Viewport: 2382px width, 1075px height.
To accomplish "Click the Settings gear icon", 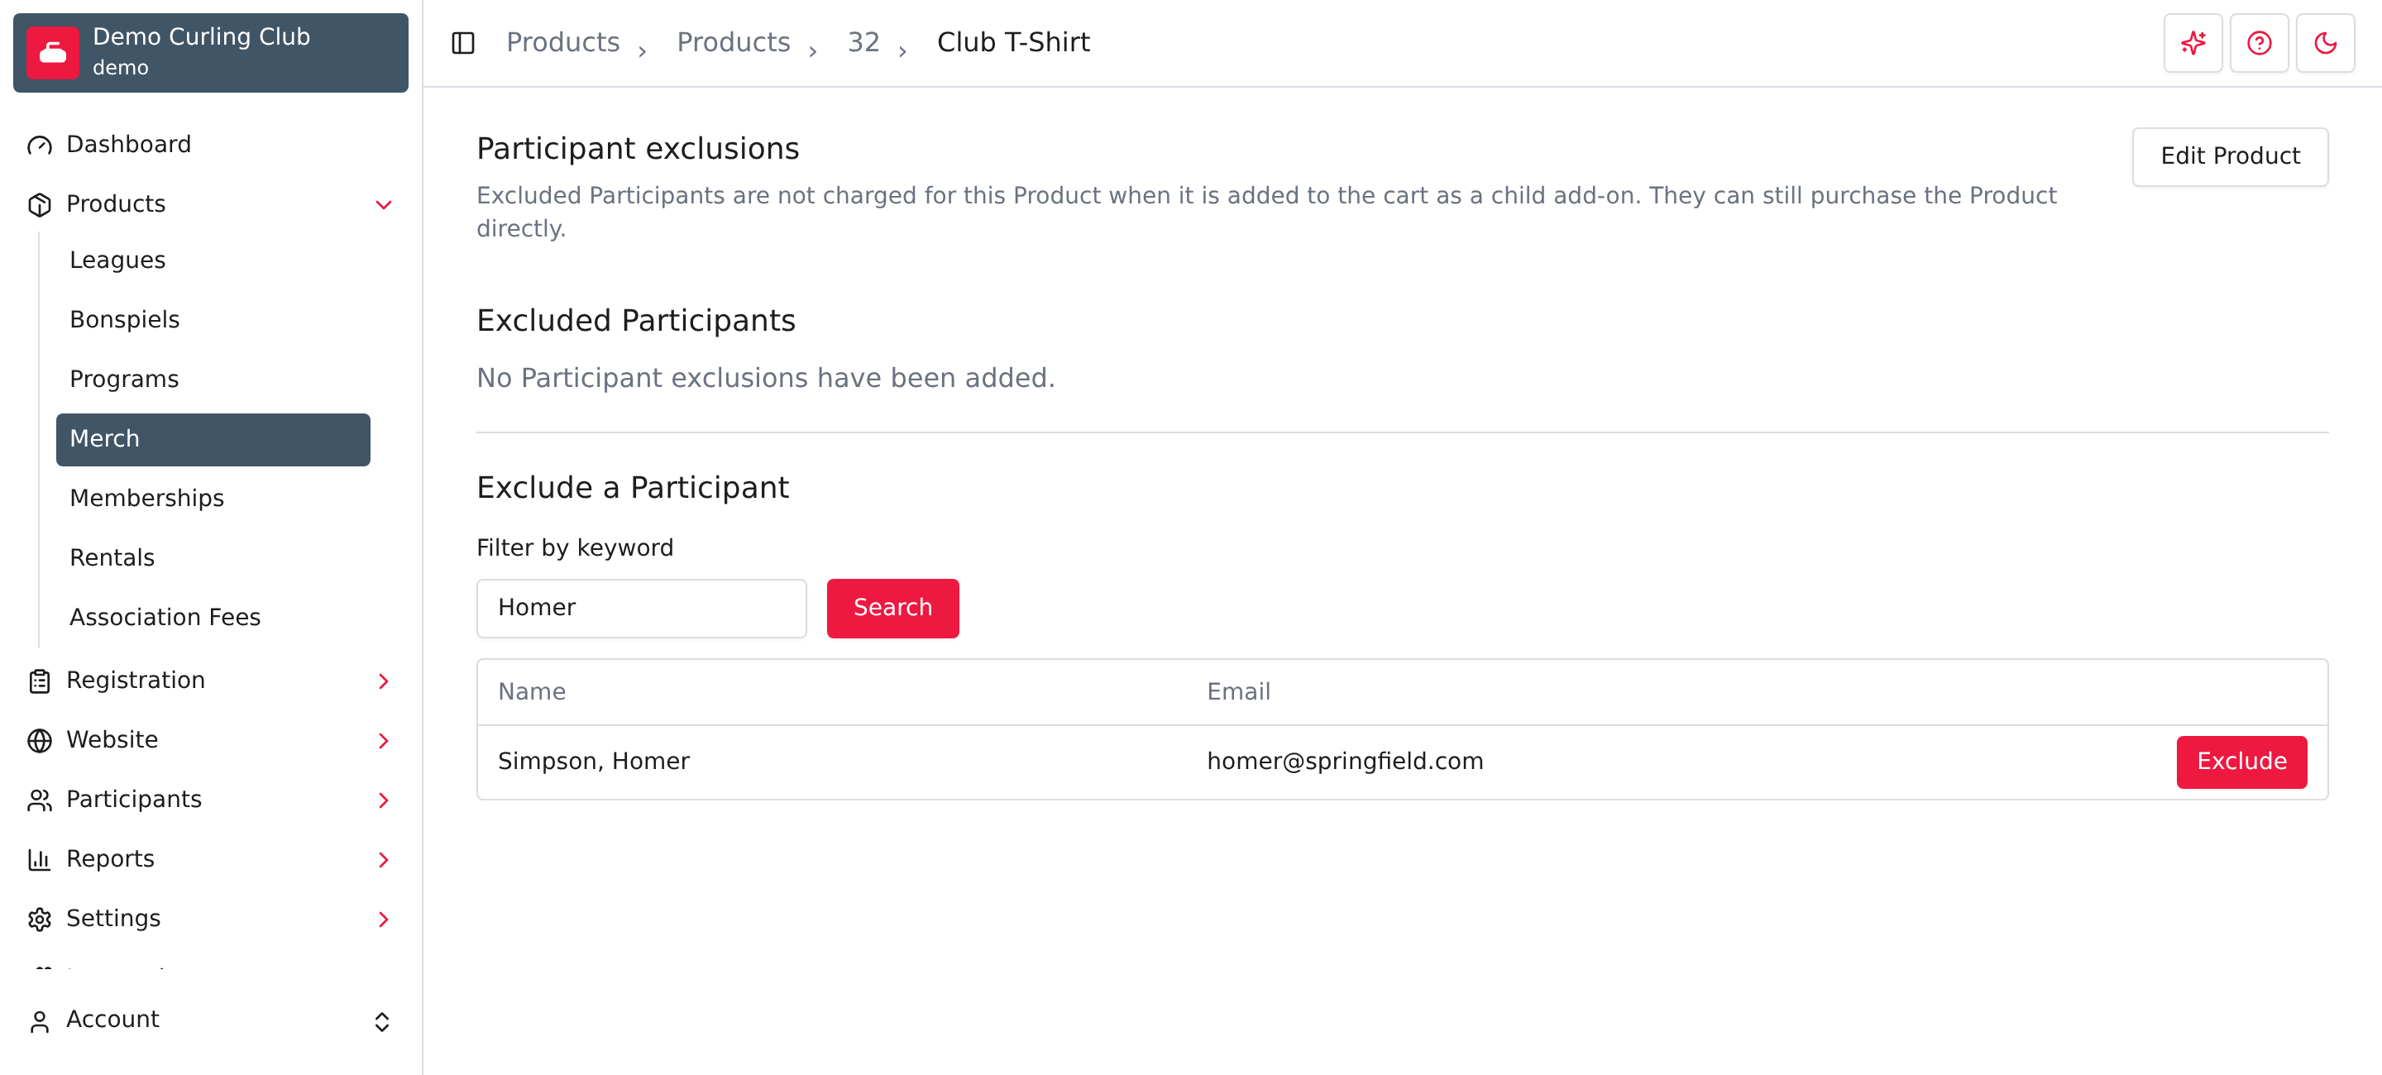I will coord(40,919).
